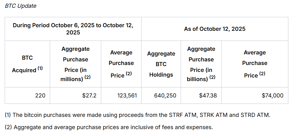295x133 pixels.
Task: Click footnote (2) about fees and expenses
Action: click(x=109, y=127)
